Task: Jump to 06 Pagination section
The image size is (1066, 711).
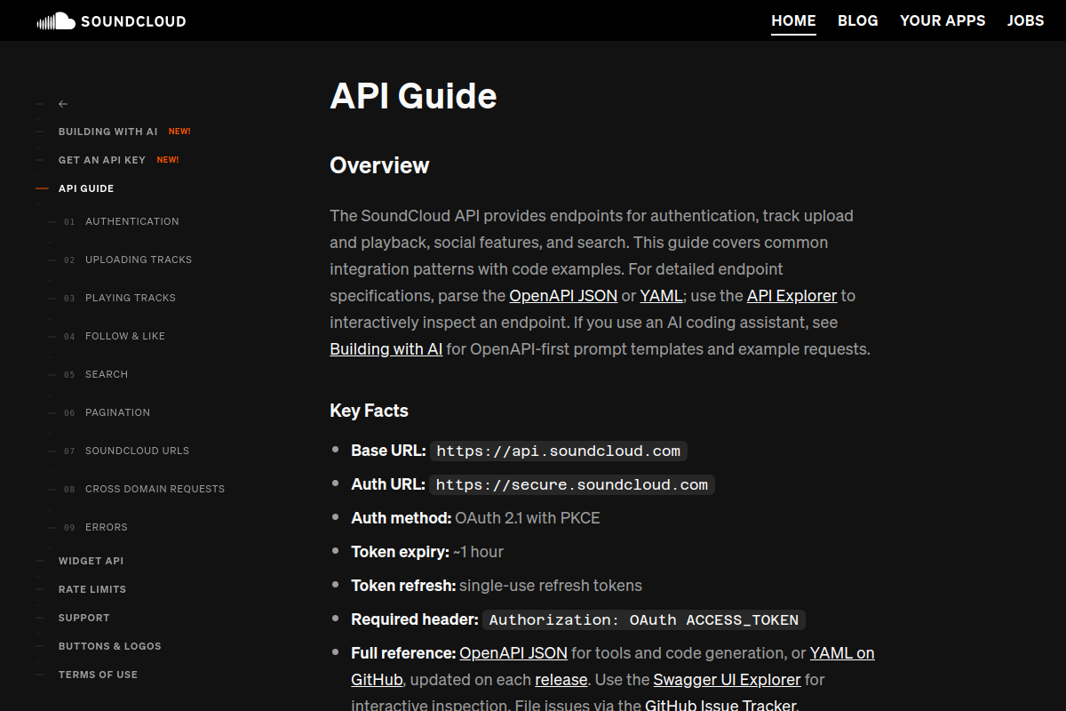Action: coord(117,412)
